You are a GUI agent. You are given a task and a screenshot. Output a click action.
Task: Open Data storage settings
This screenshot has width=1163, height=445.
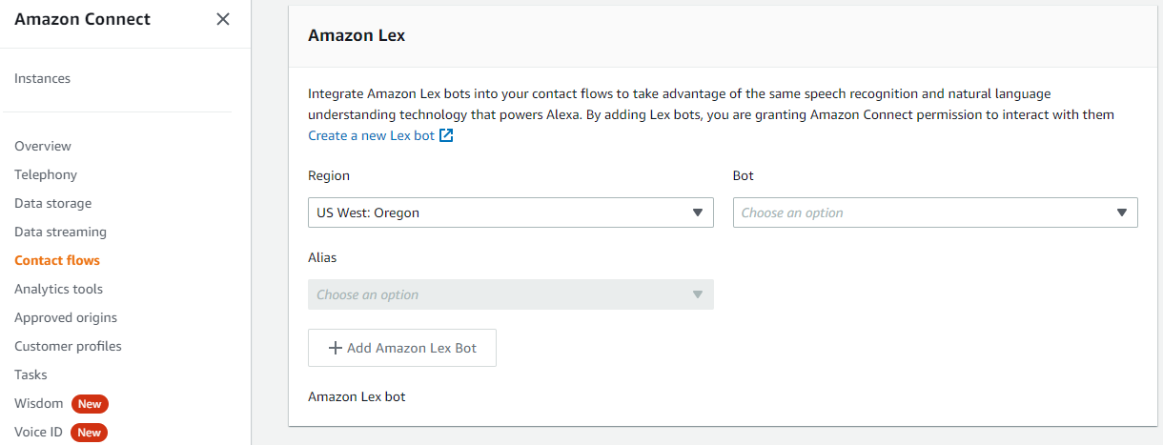52,203
